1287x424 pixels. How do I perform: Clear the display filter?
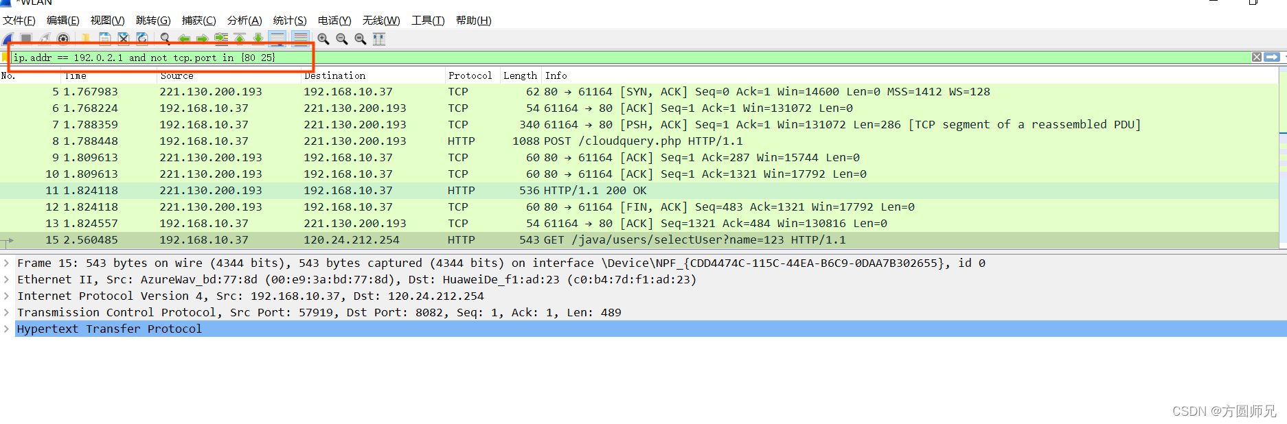pyautogui.click(x=1257, y=57)
